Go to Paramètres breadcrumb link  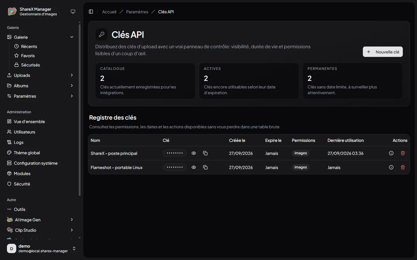click(137, 12)
